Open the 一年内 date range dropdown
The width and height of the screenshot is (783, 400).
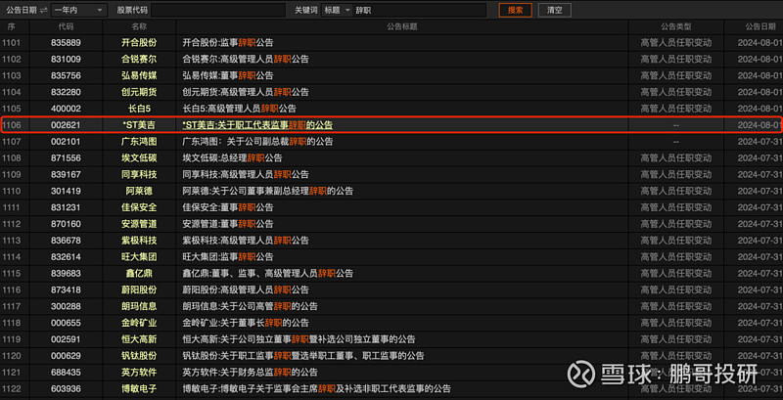(79, 10)
